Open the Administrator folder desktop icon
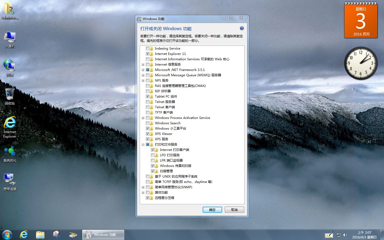The width and height of the screenshot is (384, 240). point(10,11)
